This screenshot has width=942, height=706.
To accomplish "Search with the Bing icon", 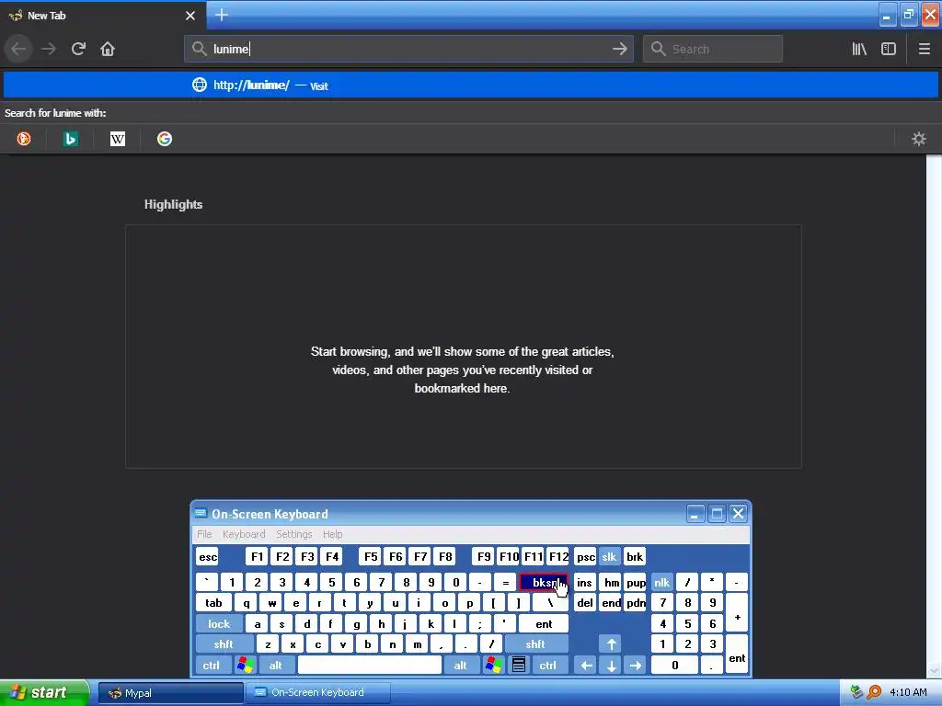I will (70, 139).
